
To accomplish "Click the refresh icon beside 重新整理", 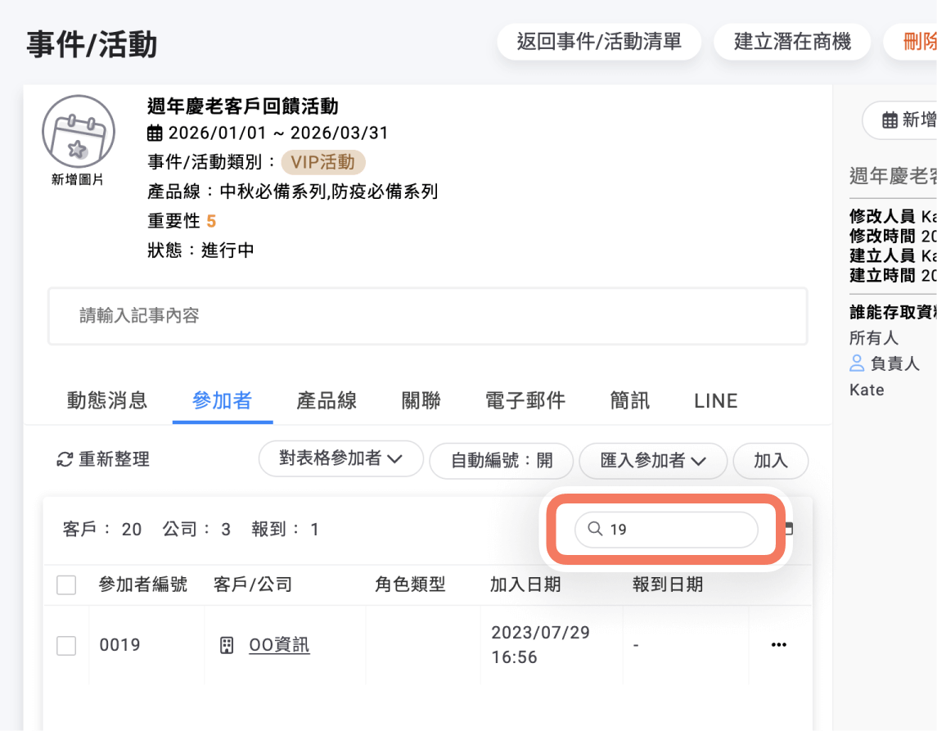I will [65, 459].
